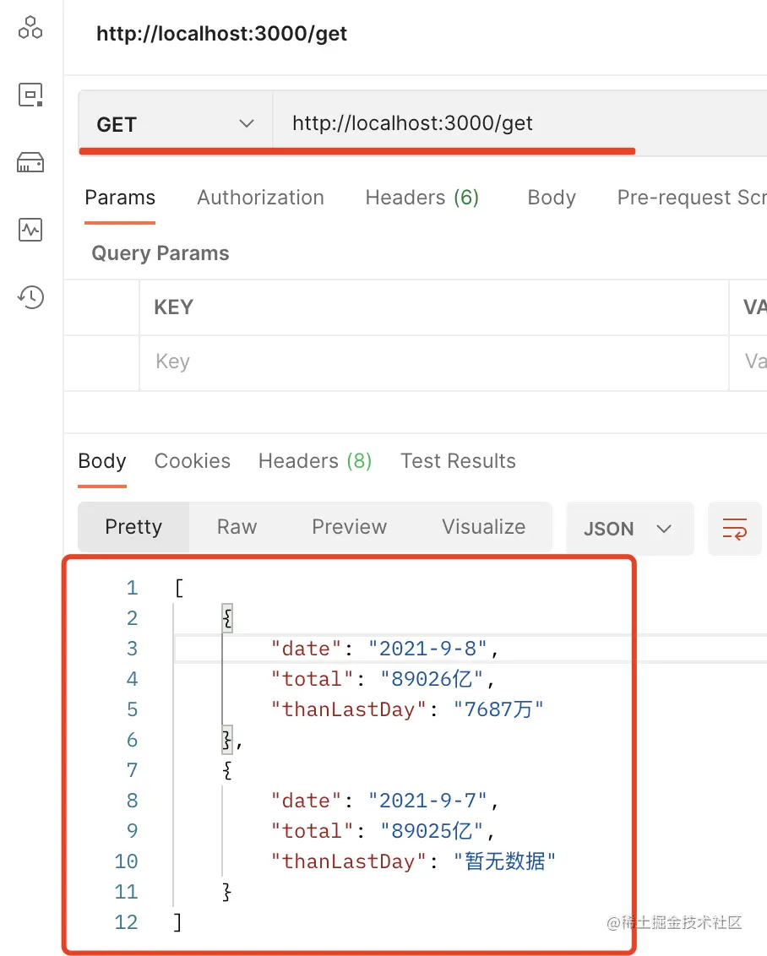Viewport: 767px width, 956px height.
Task: Switch to the Authorization tab
Action: click(260, 198)
